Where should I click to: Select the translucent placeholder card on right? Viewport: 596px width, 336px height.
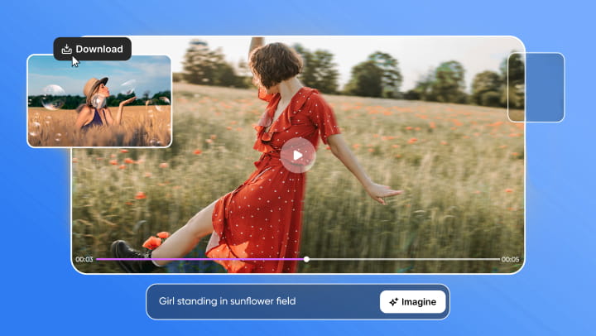536,87
